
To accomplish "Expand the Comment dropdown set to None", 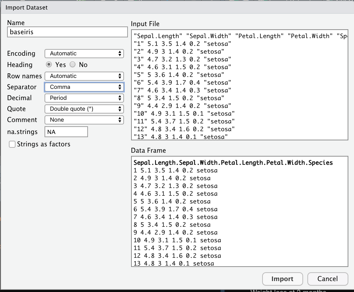I will pos(84,120).
